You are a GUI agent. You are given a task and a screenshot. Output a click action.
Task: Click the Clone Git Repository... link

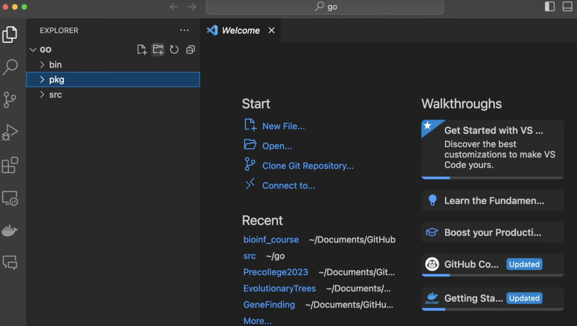coord(308,166)
